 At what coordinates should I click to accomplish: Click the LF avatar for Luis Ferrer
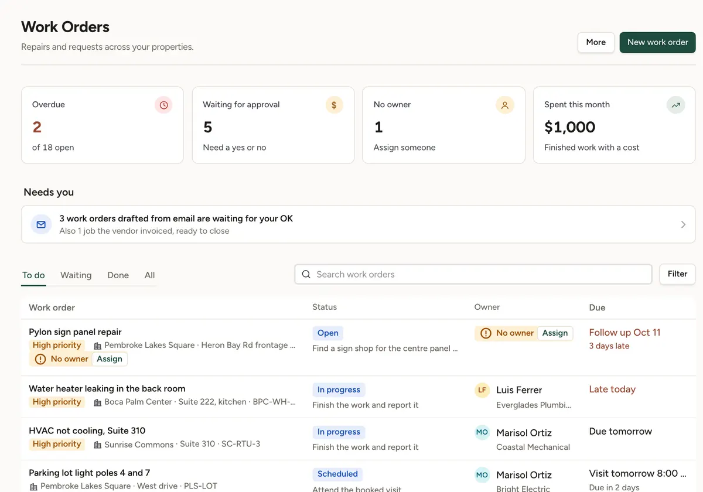[482, 390]
